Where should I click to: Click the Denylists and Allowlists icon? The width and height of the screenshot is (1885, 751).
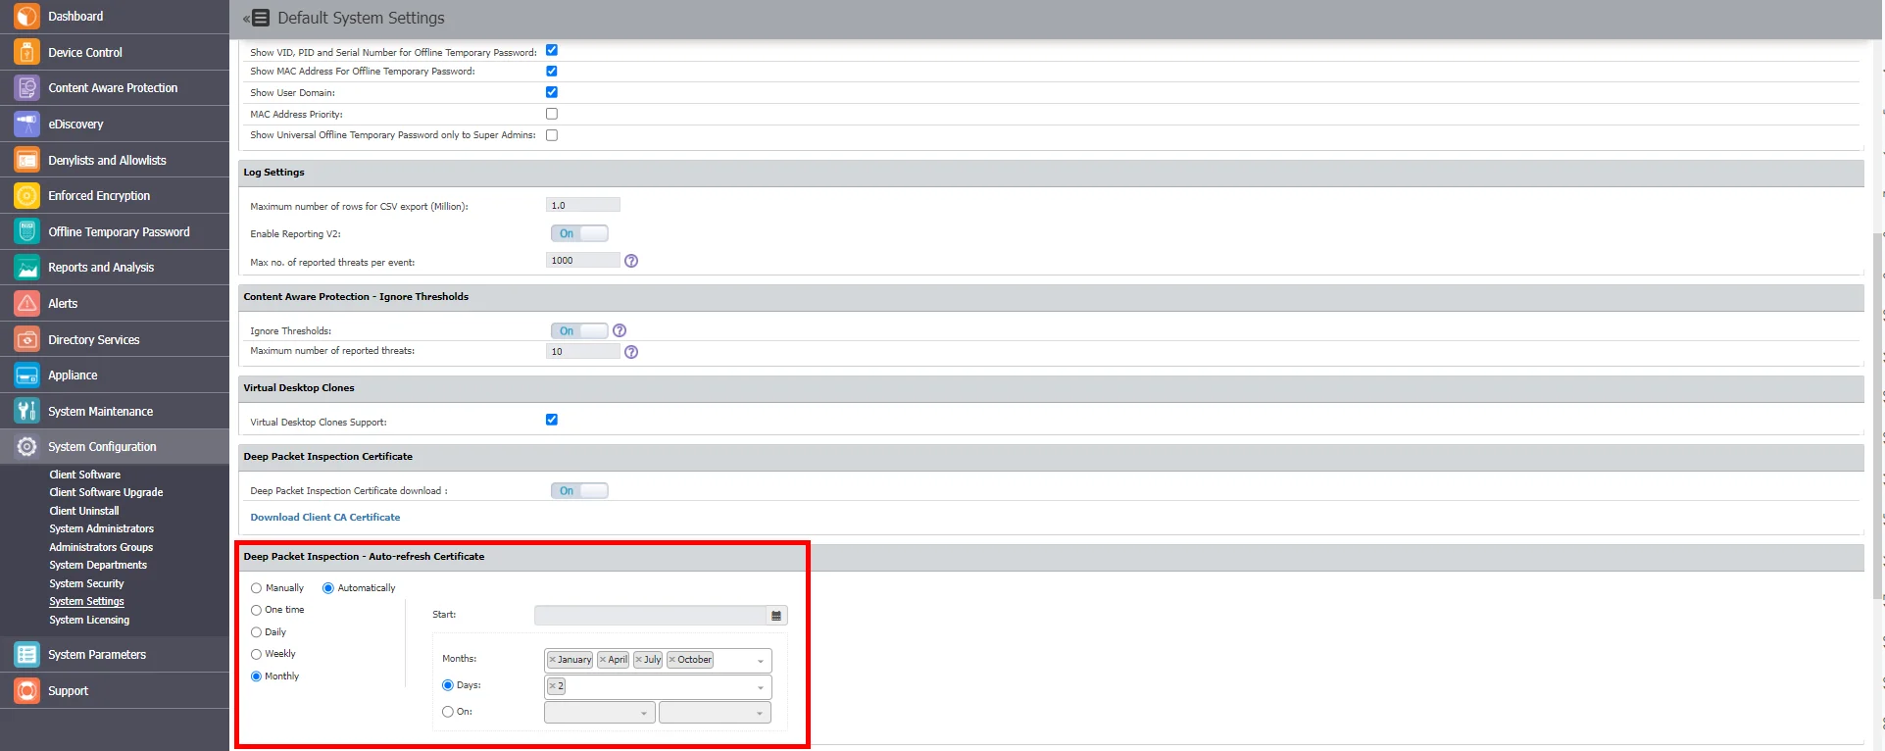coord(26,160)
